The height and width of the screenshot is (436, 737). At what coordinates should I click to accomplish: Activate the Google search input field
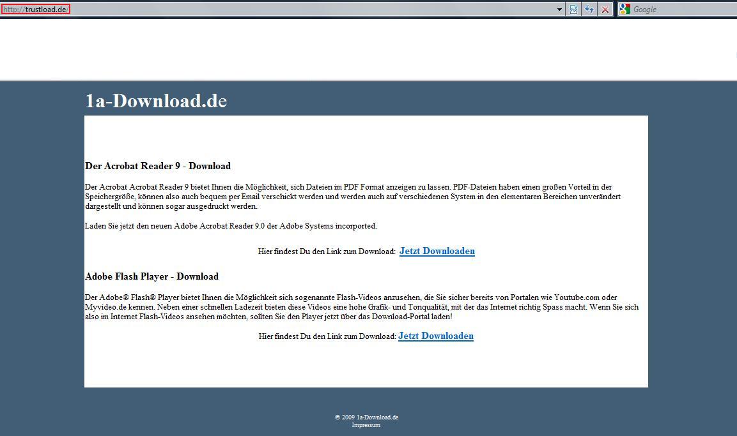(x=678, y=9)
